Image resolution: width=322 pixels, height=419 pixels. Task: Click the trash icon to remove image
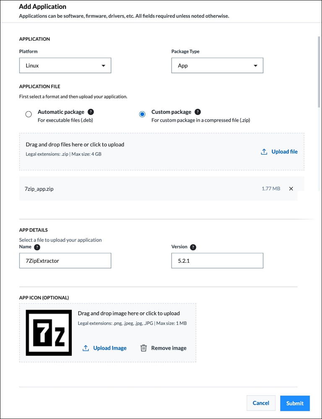tap(143, 348)
